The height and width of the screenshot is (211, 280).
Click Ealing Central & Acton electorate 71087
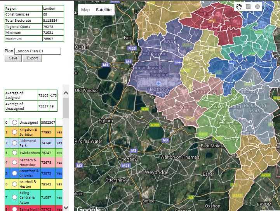[x=46, y=197]
